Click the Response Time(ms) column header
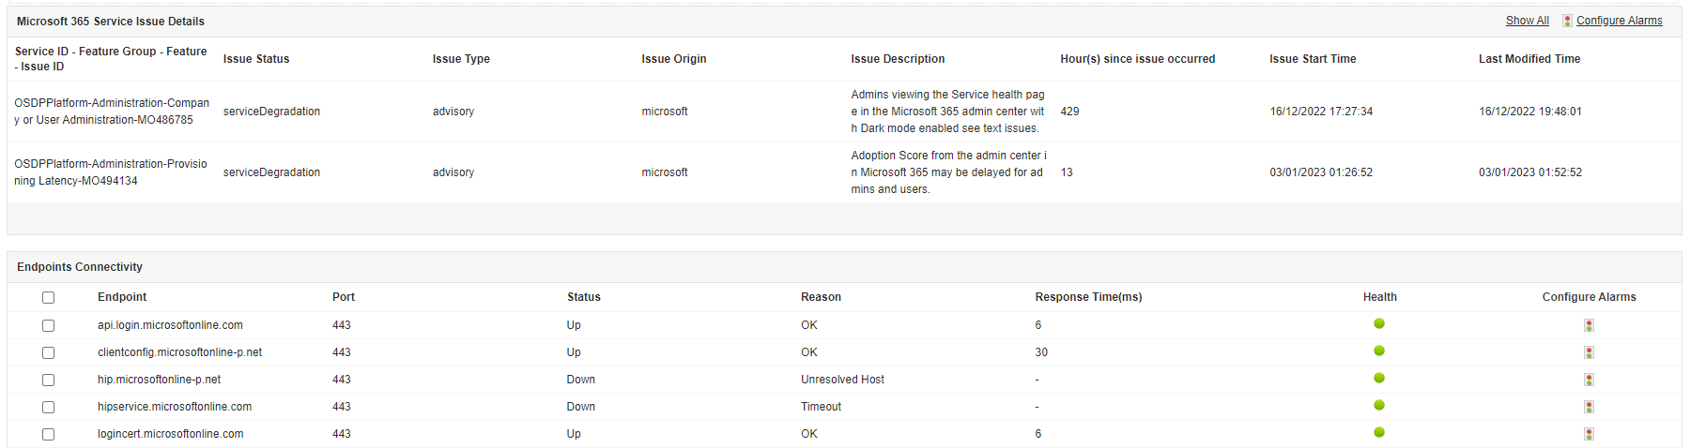1690x448 pixels. [1088, 297]
